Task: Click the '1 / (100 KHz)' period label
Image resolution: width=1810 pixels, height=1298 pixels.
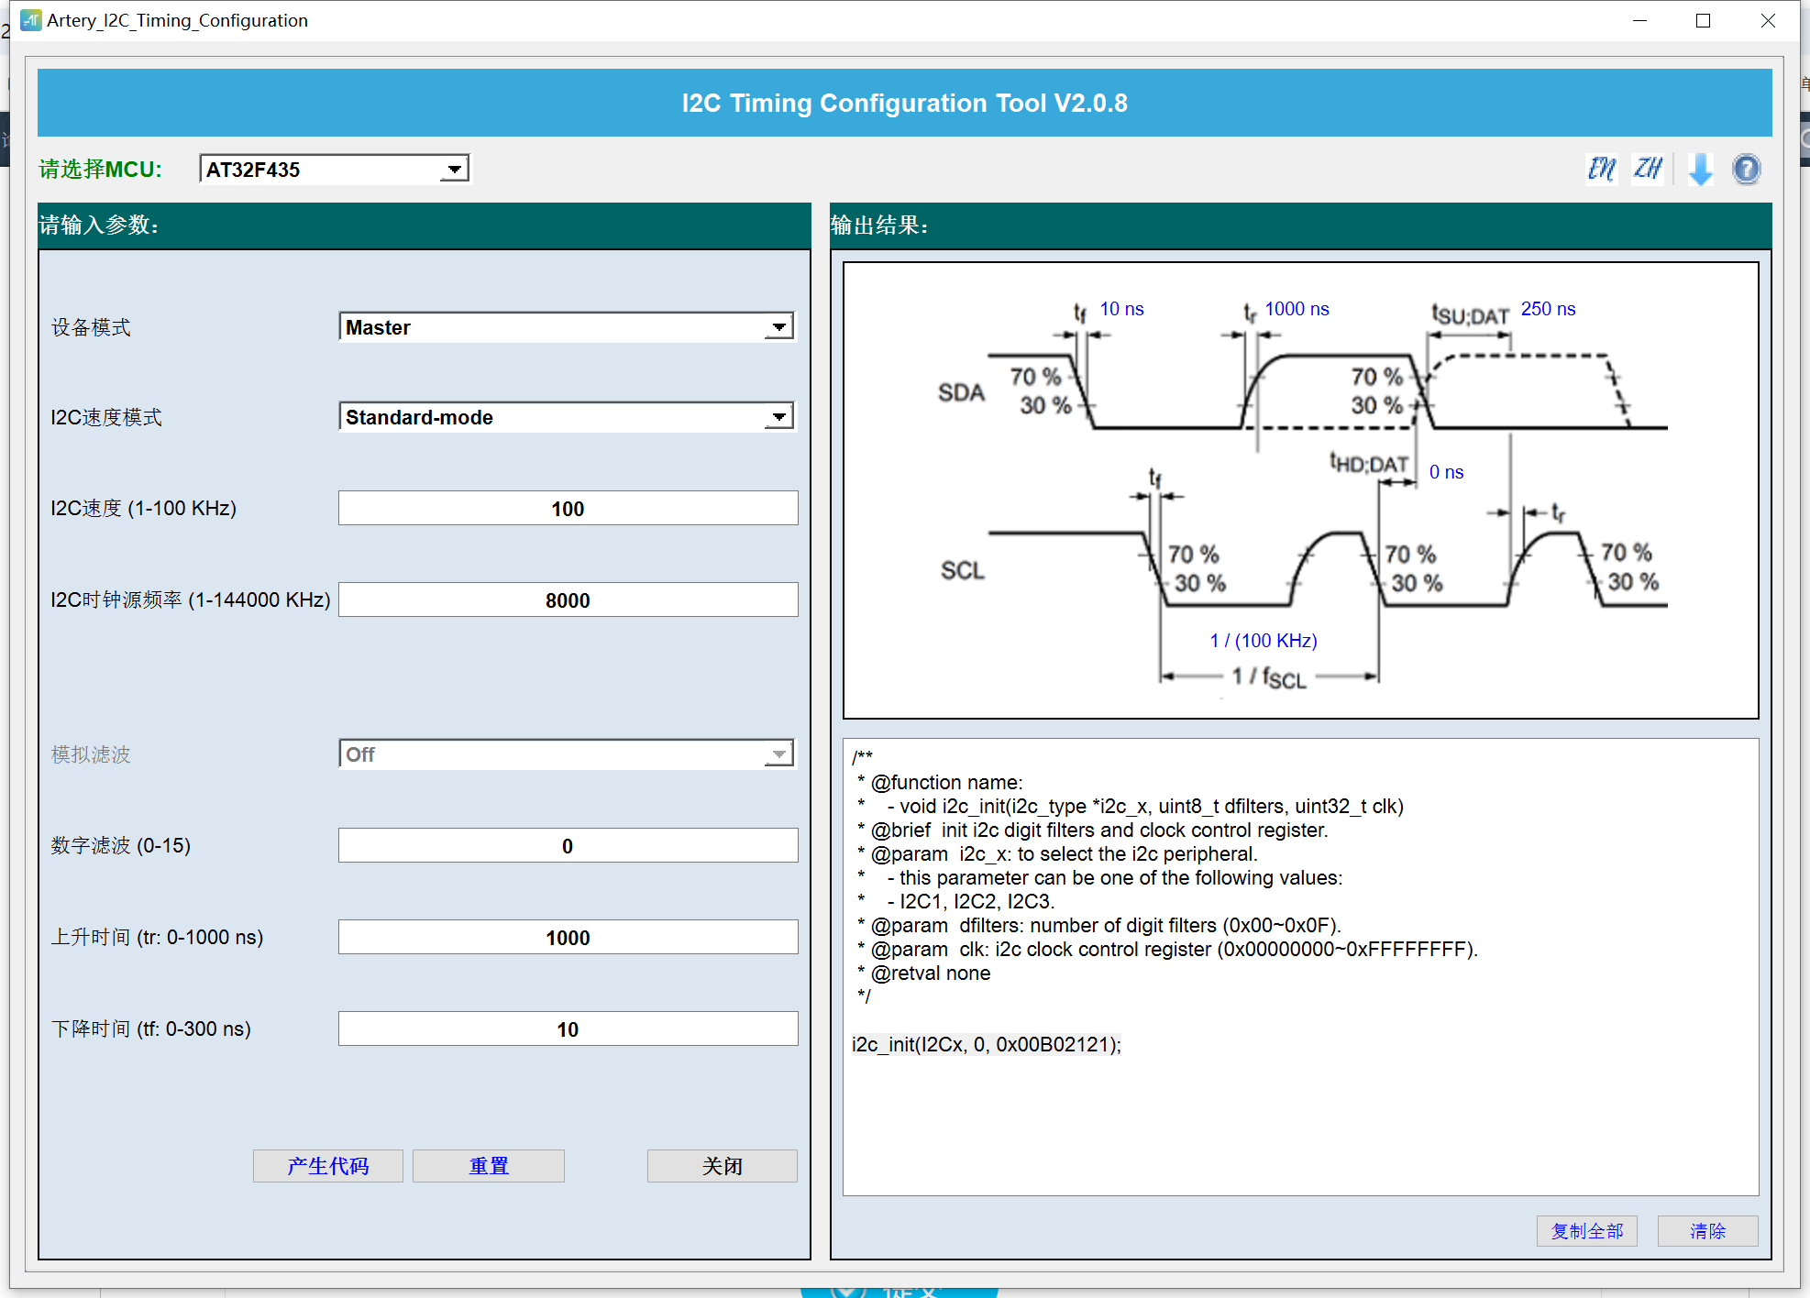Action: (1264, 641)
